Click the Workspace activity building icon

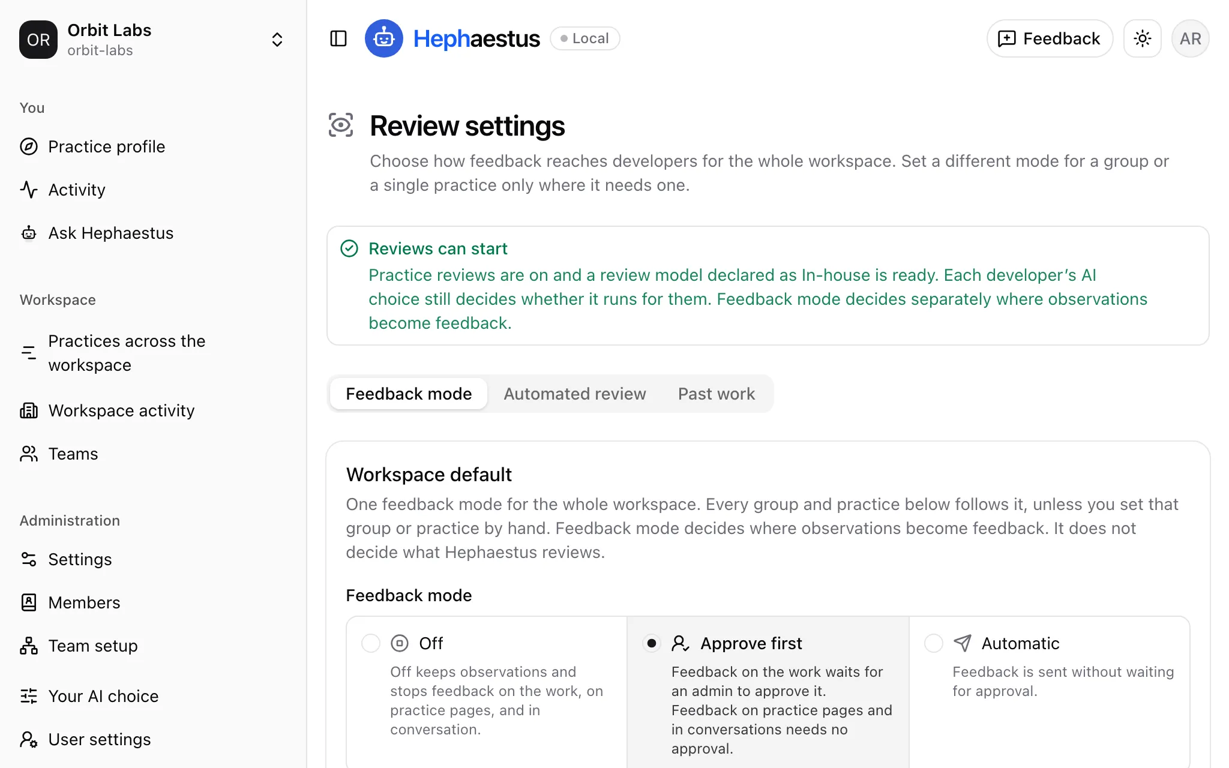point(29,410)
